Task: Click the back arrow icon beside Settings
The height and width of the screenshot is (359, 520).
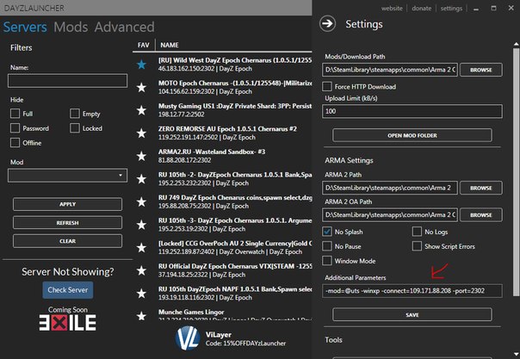Action: pos(327,23)
